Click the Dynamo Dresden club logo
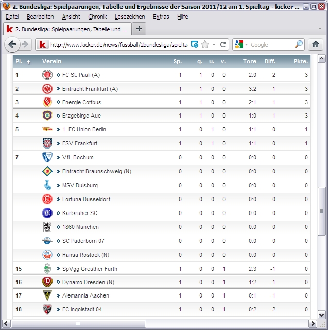 (47, 282)
